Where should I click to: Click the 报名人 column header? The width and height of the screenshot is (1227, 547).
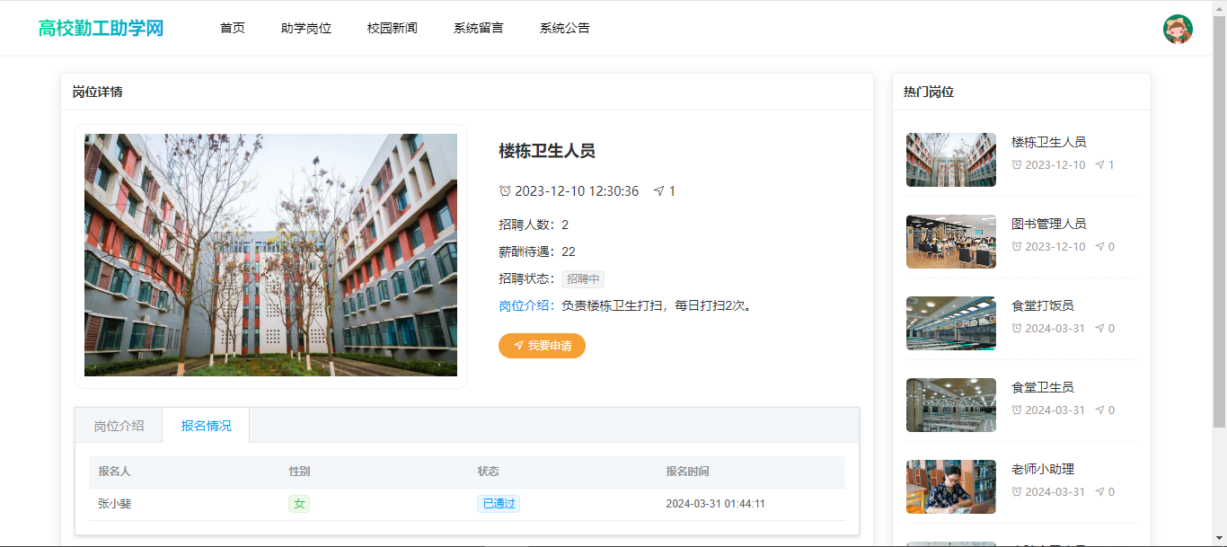tap(114, 472)
